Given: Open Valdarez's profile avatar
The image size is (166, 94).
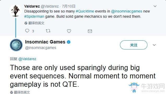Looking at the screenshot, I should 15,11.
